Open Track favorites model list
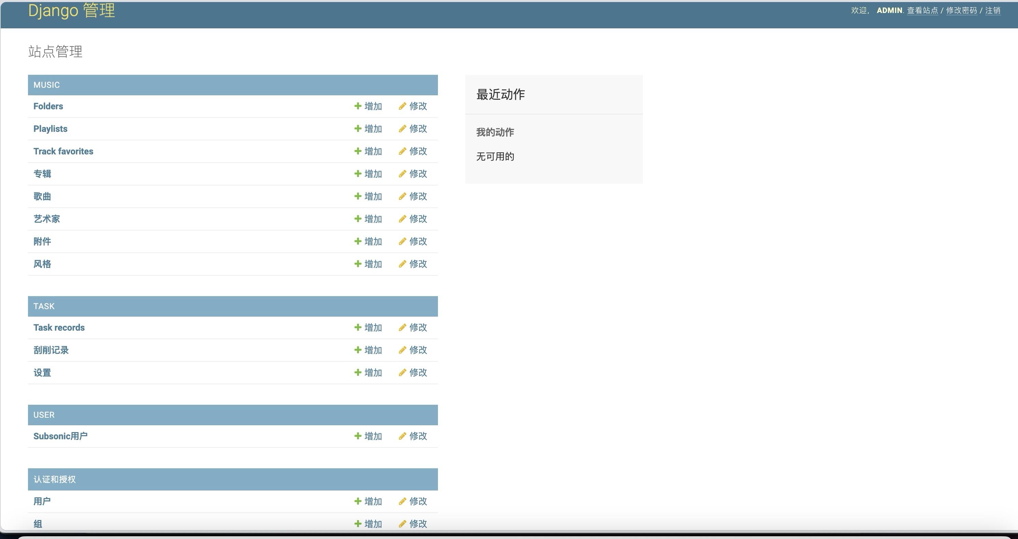 (63, 151)
